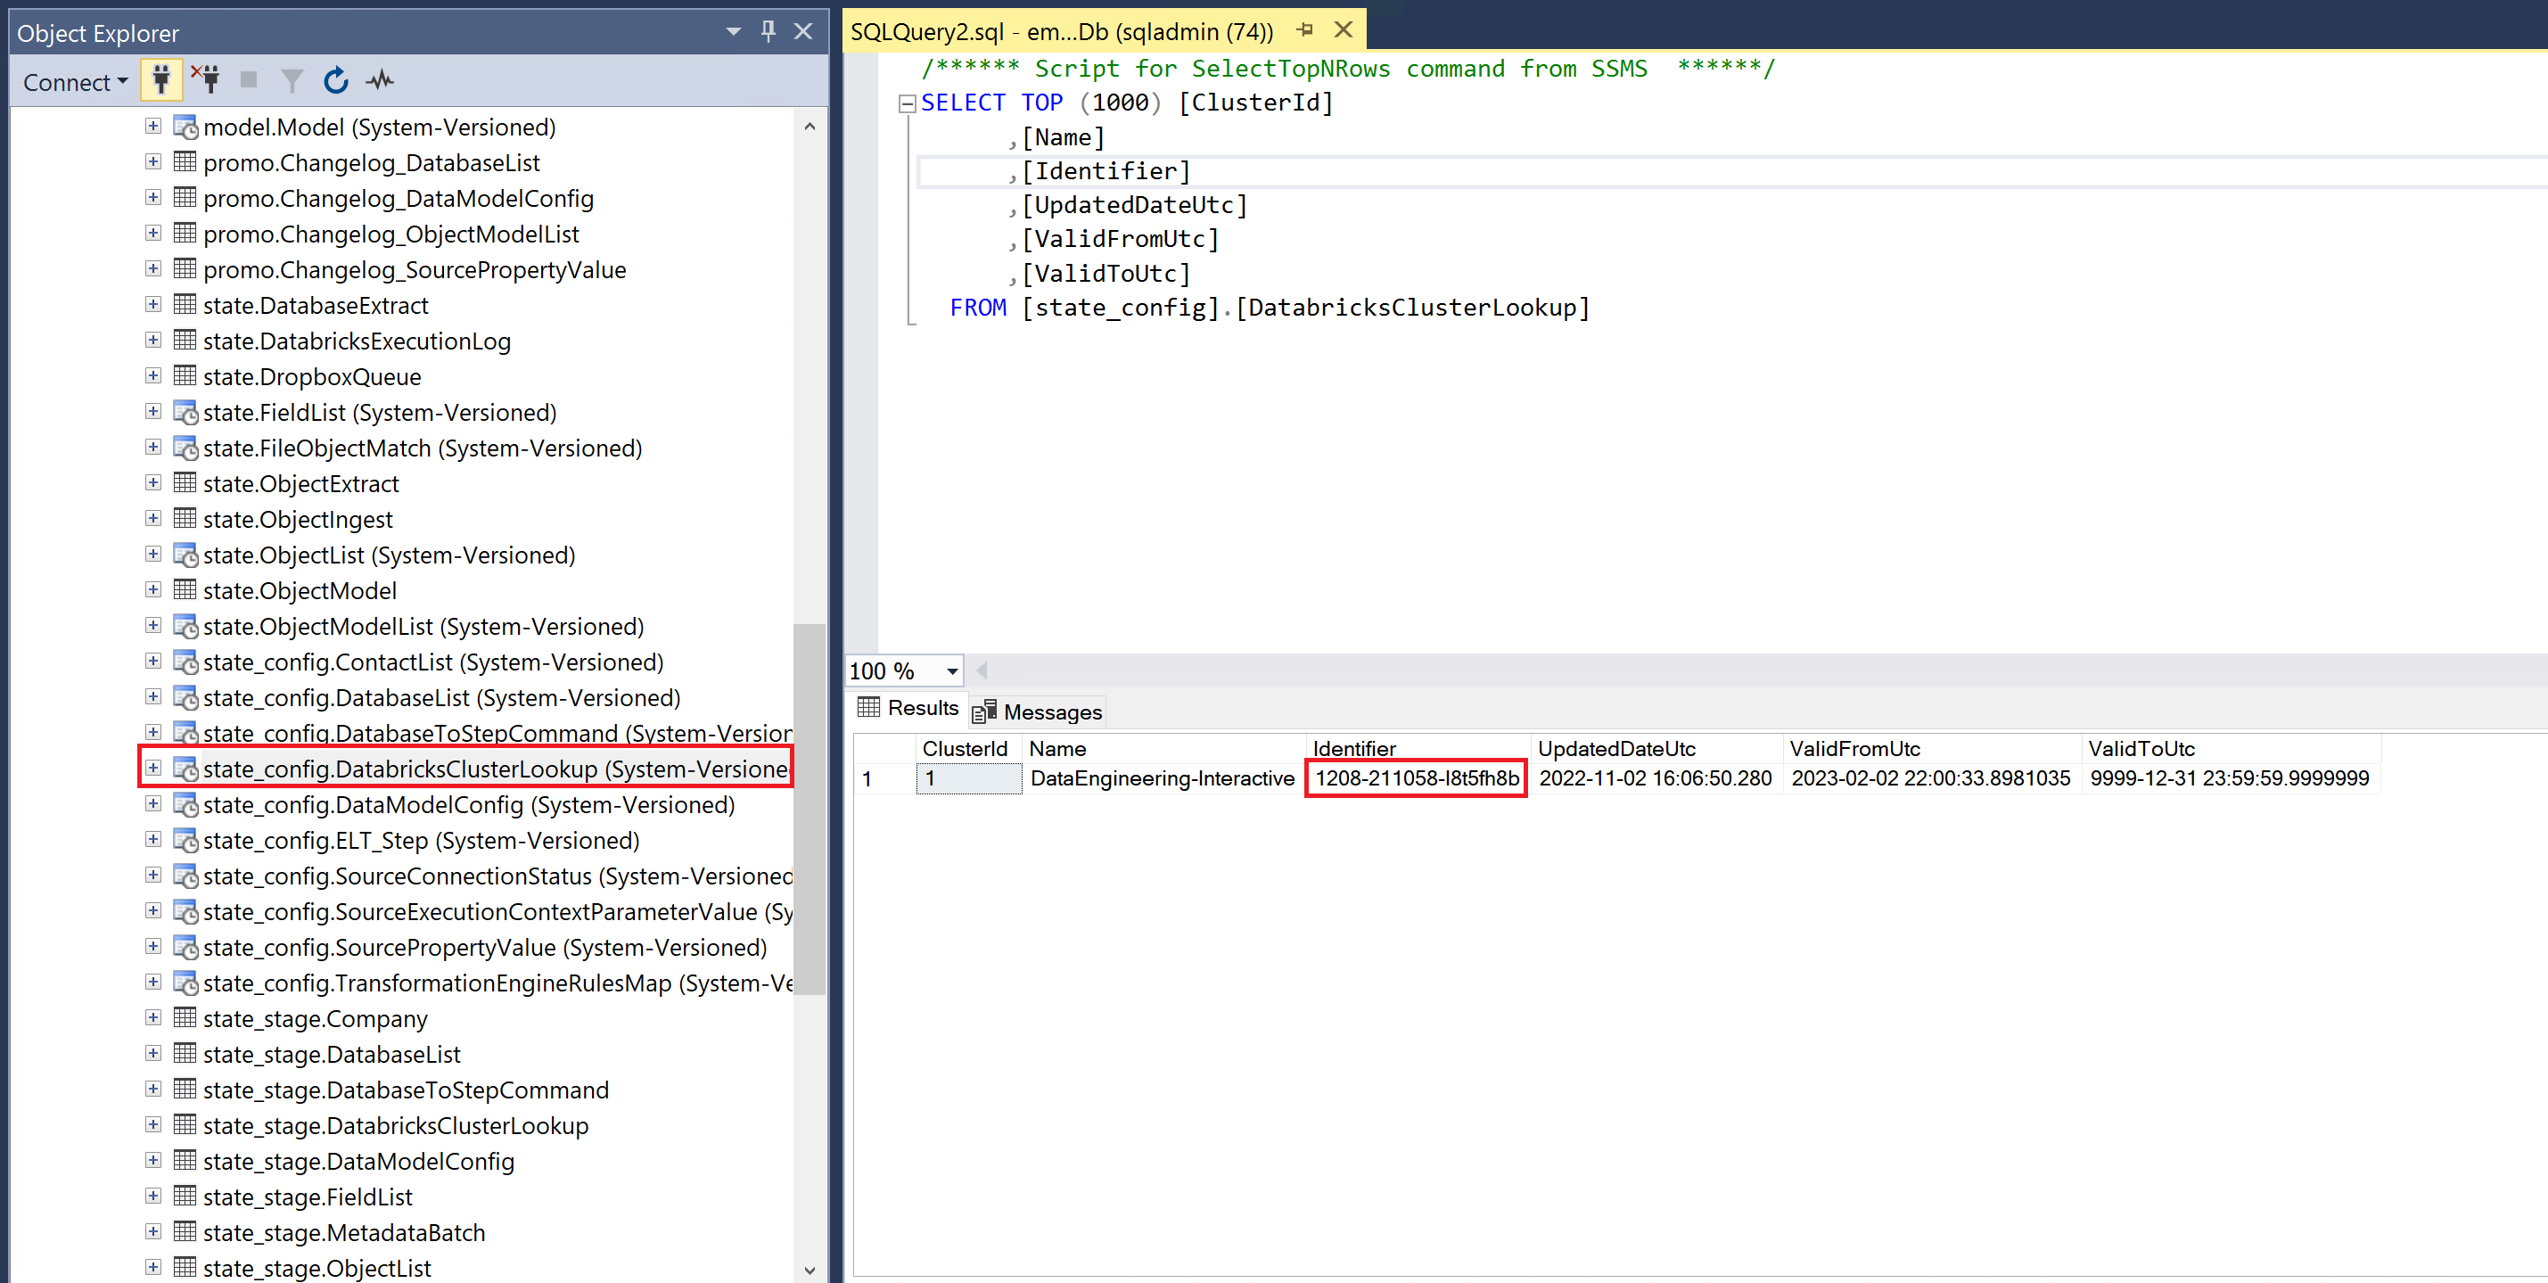
Task: Click Connect Object Explorer plug icon
Action: click(x=161, y=80)
